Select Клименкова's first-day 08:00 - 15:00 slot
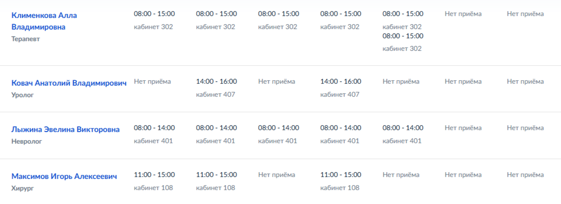Viewport: 561px width, 204px height. click(155, 14)
